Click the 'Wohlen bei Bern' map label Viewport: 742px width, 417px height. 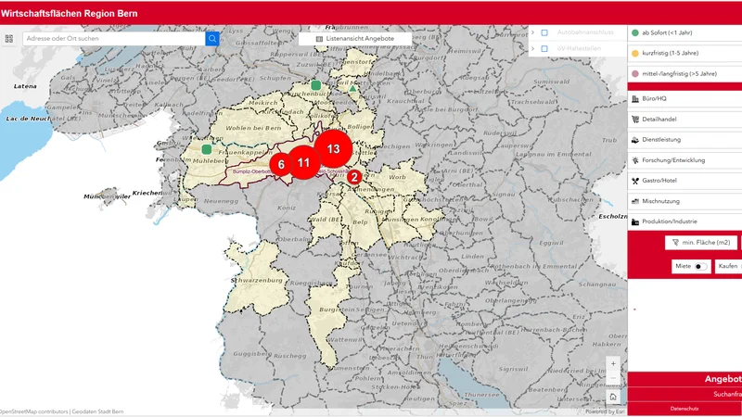click(253, 128)
